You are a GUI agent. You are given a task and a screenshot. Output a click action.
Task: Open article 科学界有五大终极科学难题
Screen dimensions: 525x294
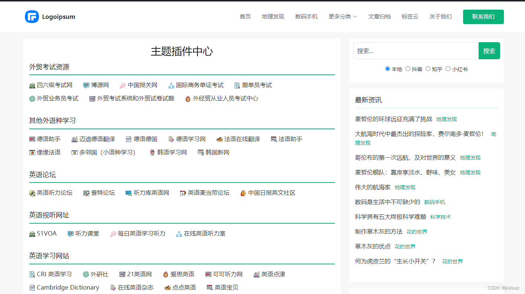[390, 217]
